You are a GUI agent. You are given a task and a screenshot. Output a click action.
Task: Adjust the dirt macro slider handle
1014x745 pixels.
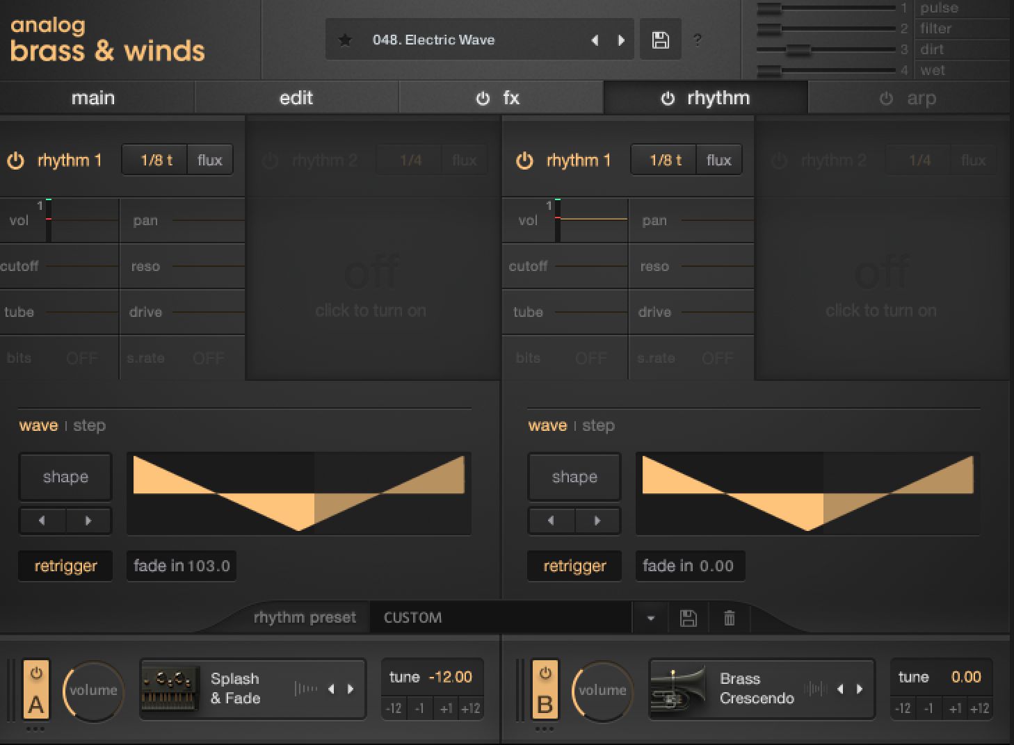click(798, 50)
